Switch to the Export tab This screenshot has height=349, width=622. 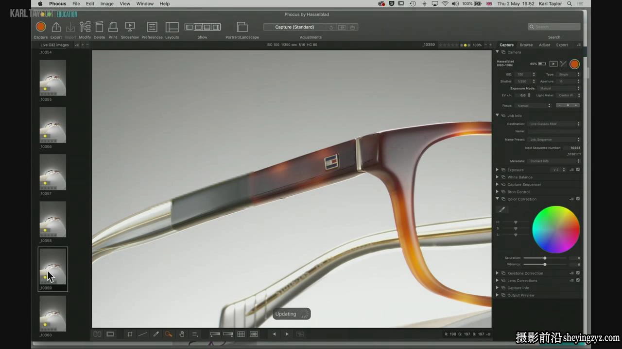click(x=562, y=45)
